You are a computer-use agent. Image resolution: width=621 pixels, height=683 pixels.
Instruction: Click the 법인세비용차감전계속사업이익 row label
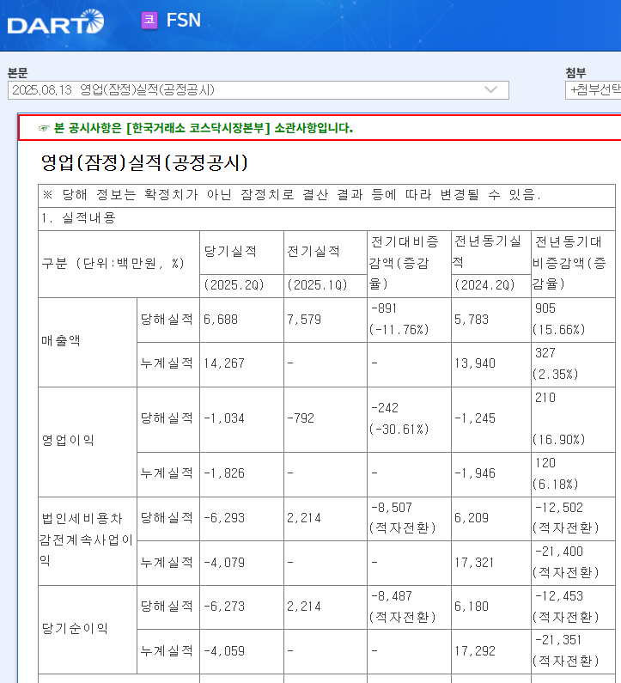point(88,540)
